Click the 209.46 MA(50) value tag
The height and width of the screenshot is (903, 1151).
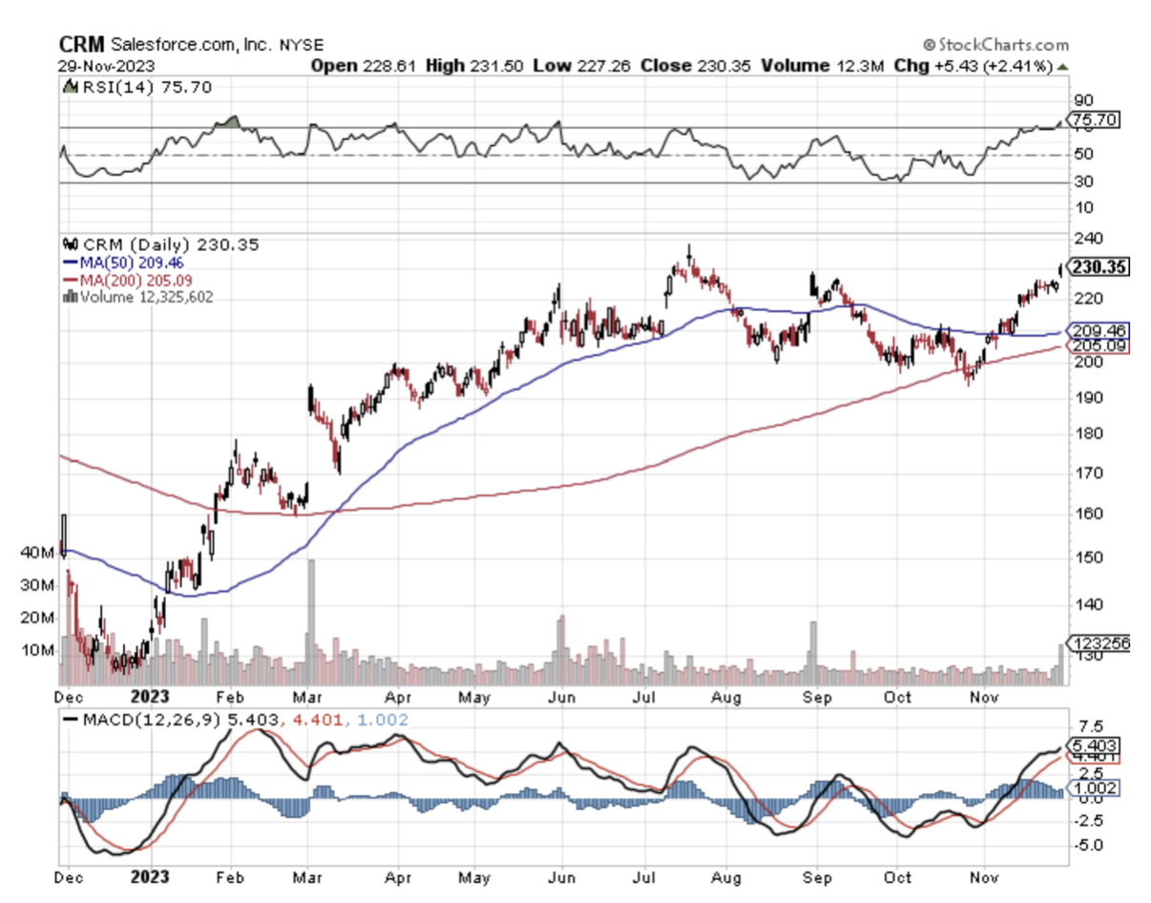tap(1099, 331)
